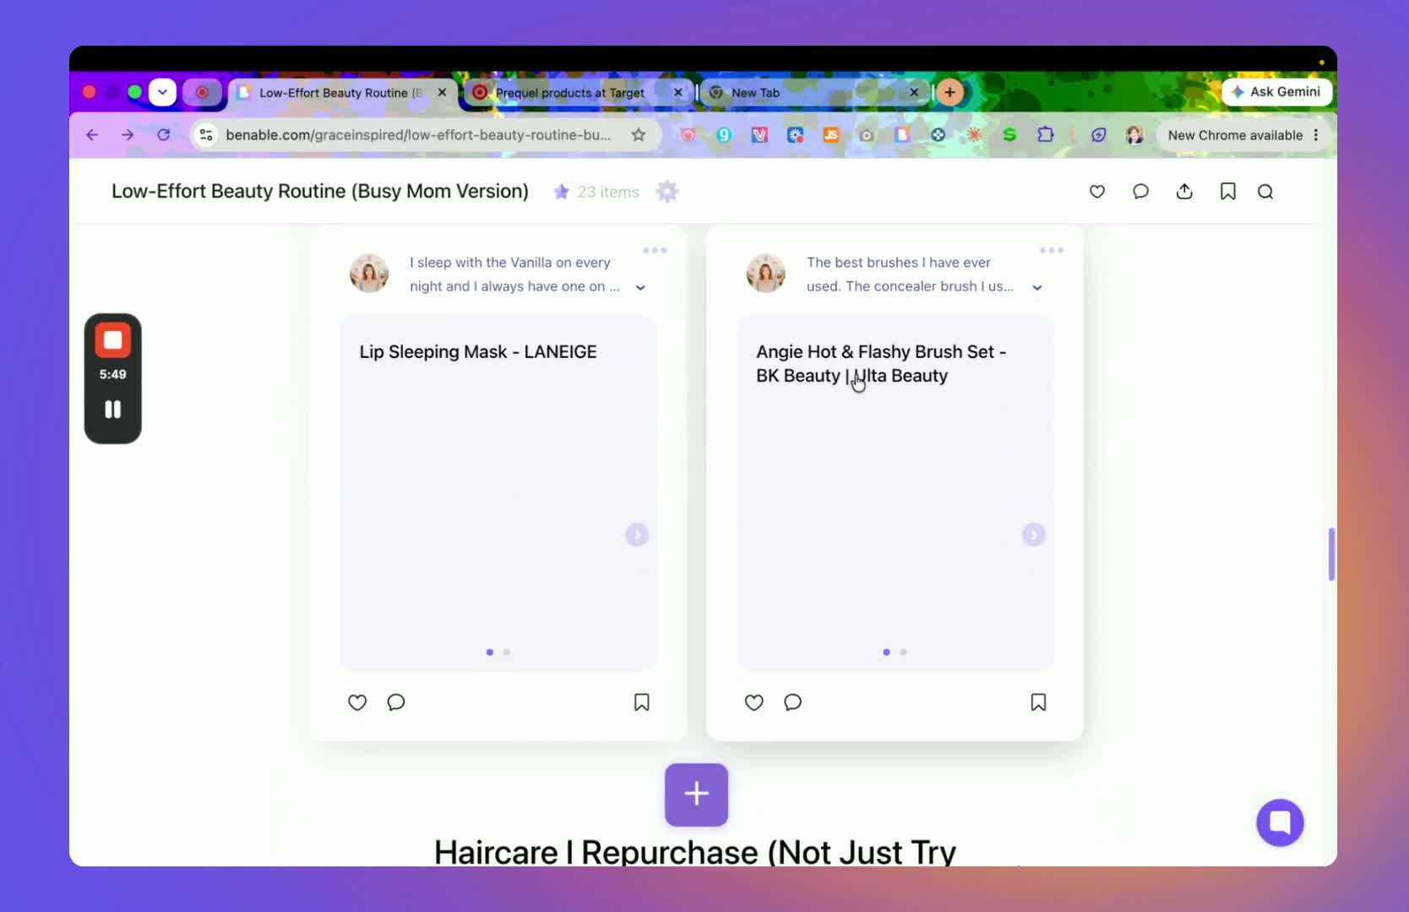The height and width of the screenshot is (912, 1409).
Task: Select second carousel dot on Lip Sleeping Mask
Action: coord(507,652)
